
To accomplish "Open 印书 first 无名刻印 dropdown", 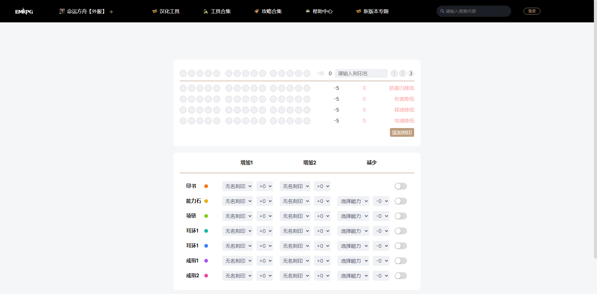I will [238, 186].
